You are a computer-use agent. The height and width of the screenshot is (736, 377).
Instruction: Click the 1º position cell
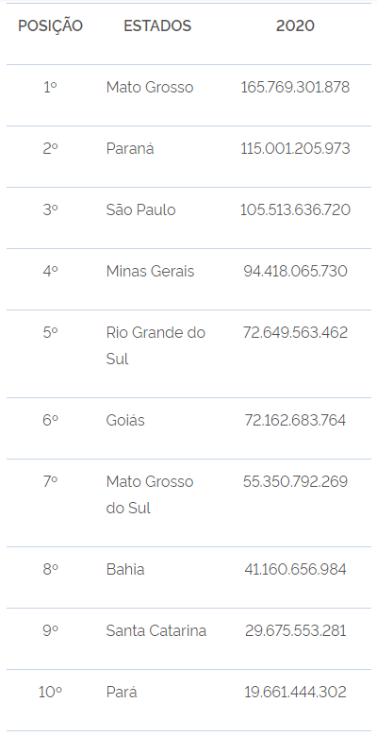coord(50,88)
